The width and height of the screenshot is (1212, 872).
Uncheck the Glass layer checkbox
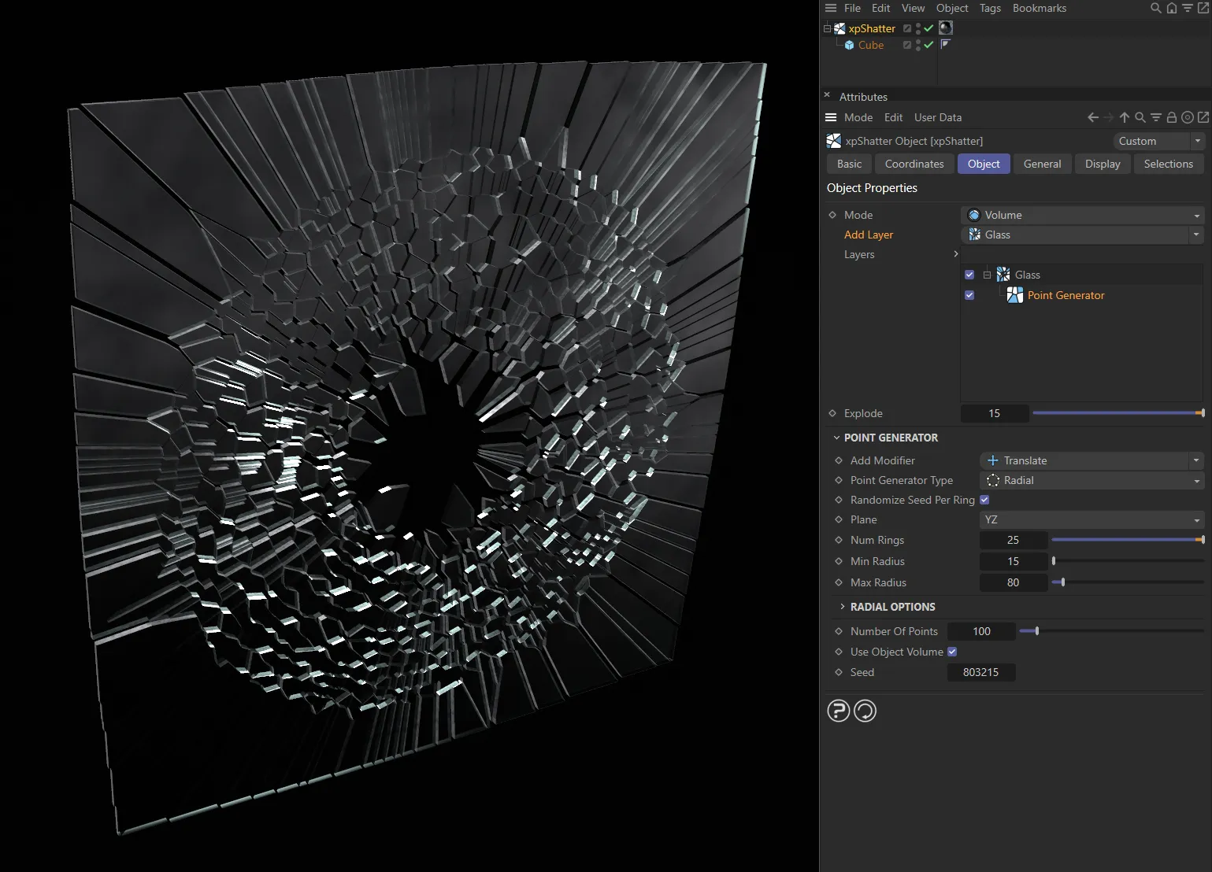pos(969,274)
